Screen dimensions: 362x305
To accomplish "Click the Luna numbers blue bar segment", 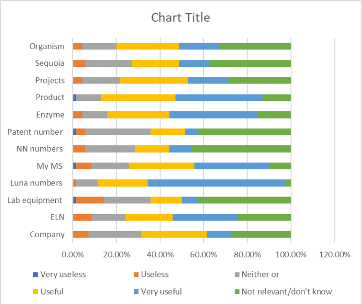I will pyautogui.click(x=216, y=183).
